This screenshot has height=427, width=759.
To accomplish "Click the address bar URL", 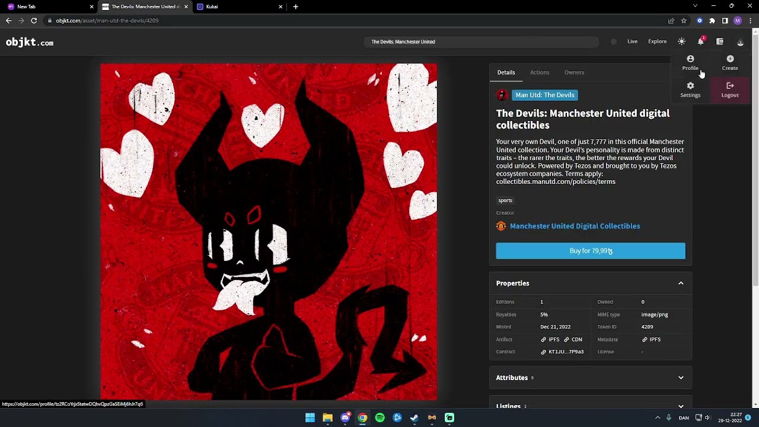I will [107, 21].
